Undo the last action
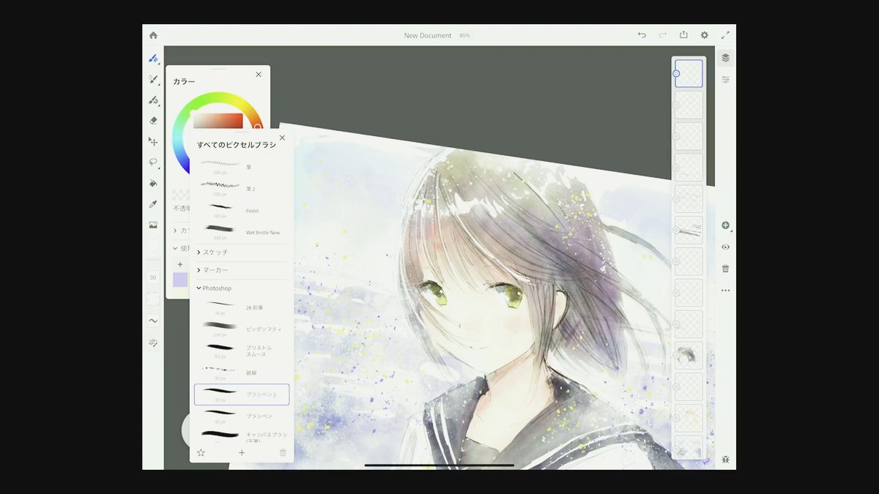 tap(642, 35)
